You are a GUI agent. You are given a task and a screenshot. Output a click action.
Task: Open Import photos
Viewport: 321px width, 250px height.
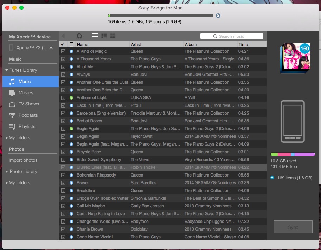(x=23, y=160)
